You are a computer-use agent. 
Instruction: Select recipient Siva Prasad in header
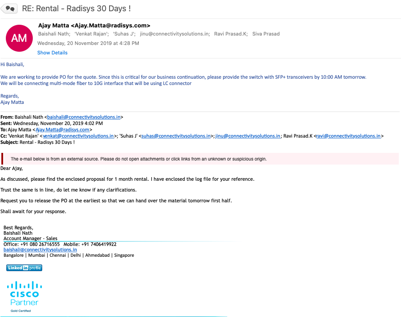point(266,34)
